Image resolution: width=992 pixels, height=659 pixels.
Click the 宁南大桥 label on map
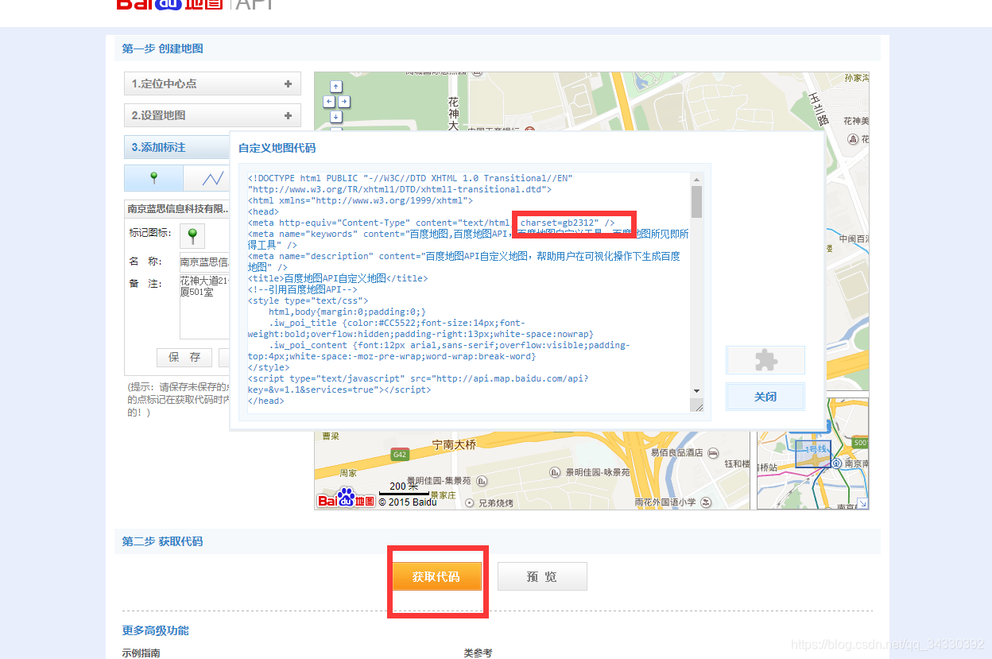[x=454, y=445]
